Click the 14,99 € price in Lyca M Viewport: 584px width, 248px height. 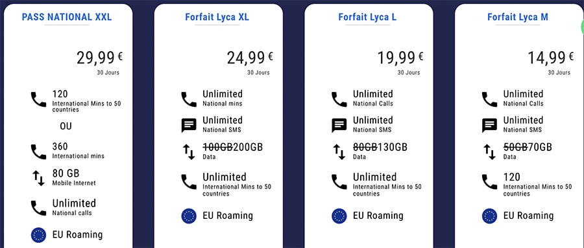click(550, 58)
